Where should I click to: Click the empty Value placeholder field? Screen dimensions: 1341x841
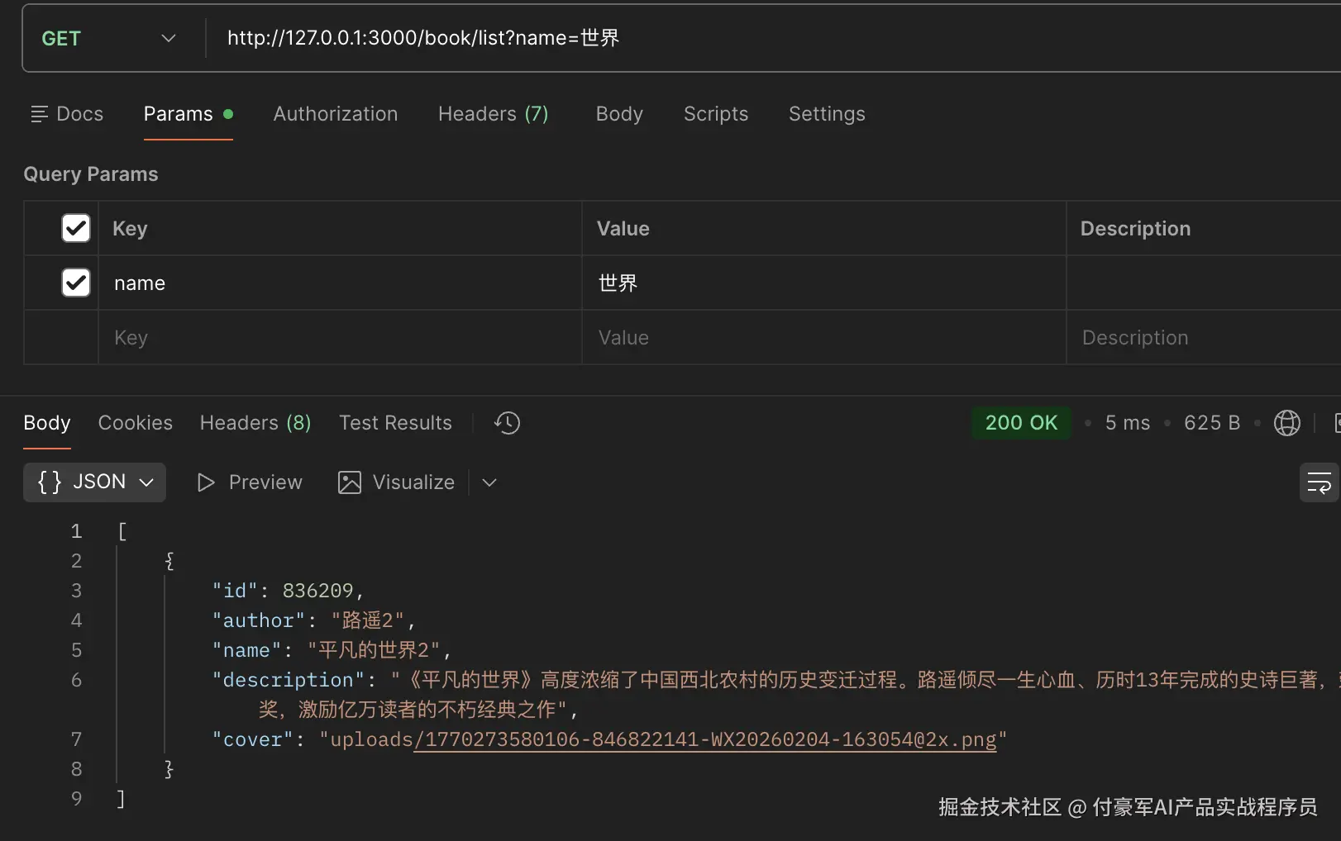click(824, 338)
